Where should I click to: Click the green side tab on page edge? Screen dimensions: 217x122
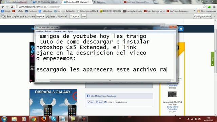213,59
